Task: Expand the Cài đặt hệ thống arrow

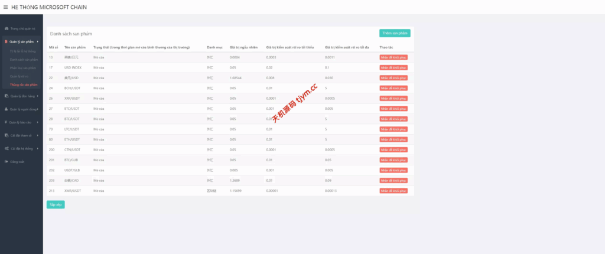Action: 38,148
